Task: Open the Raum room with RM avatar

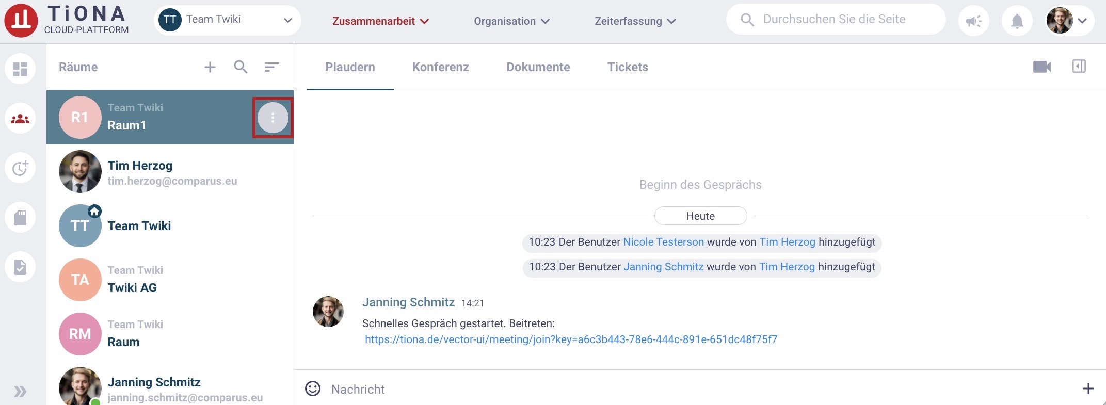Action: pos(170,334)
